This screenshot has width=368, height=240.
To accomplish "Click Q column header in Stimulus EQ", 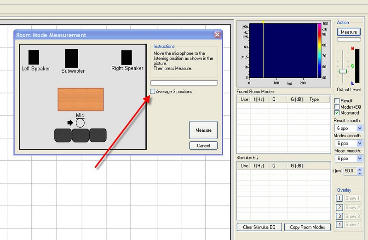I will [278, 166].
